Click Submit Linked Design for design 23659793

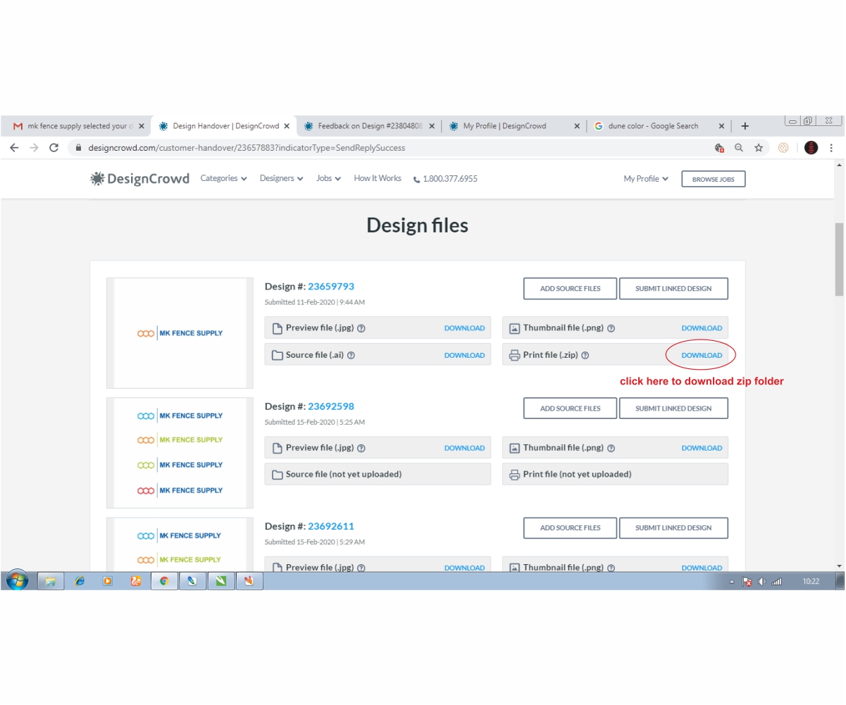click(673, 289)
